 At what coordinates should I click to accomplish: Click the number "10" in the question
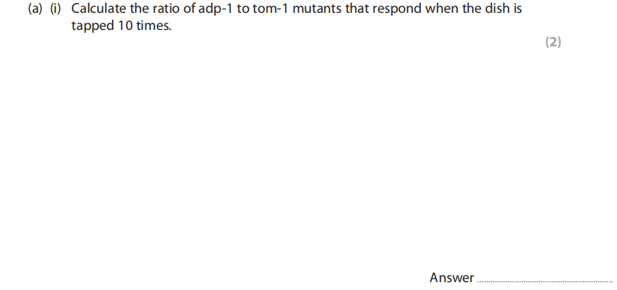(122, 26)
